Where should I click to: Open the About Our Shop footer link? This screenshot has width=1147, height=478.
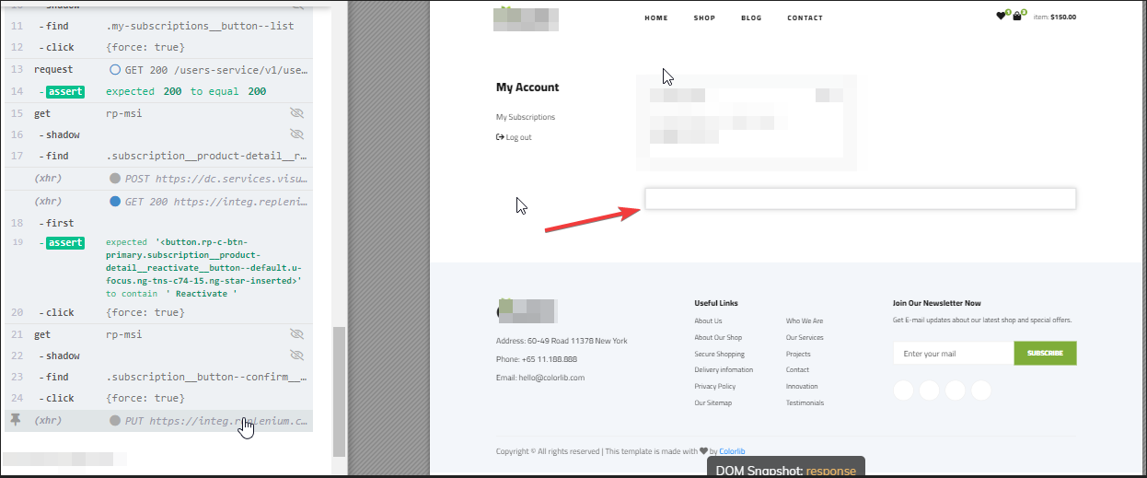point(718,337)
